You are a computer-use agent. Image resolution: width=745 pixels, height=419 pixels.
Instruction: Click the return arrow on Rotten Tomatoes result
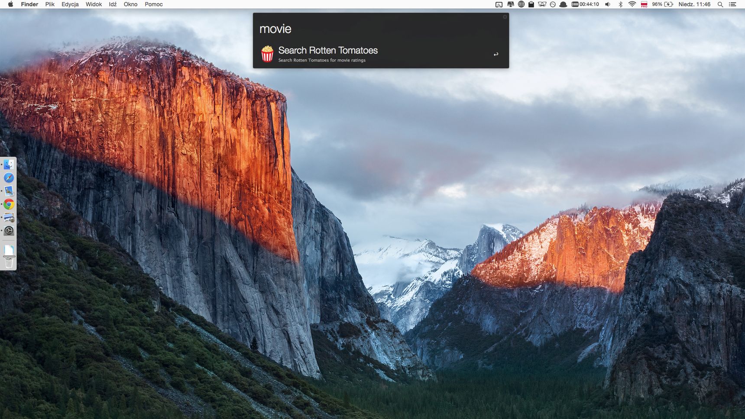pos(496,54)
